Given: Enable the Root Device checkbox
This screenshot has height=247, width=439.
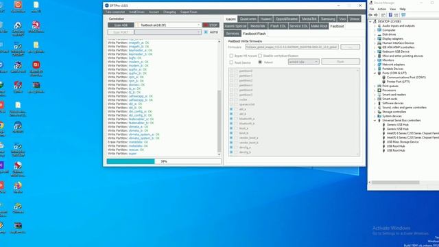Looking at the screenshot, I should [231, 62].
